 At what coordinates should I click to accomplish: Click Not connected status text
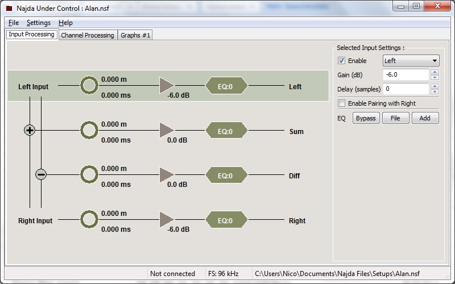(172, 274)
